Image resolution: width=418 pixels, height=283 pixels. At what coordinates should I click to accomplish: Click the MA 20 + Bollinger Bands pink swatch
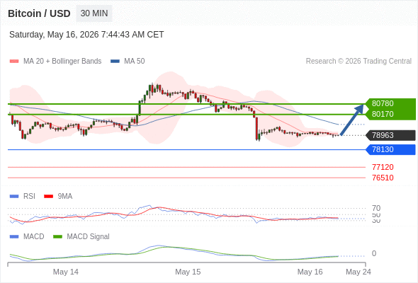pyautogui.click(x=14, y=62)
